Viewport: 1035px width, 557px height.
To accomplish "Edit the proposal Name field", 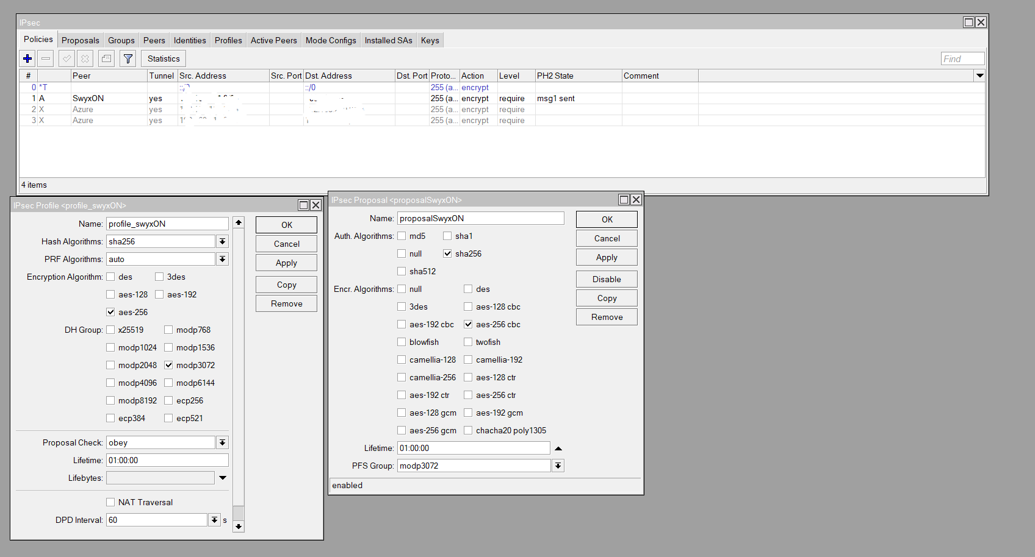I will (481, 218).
